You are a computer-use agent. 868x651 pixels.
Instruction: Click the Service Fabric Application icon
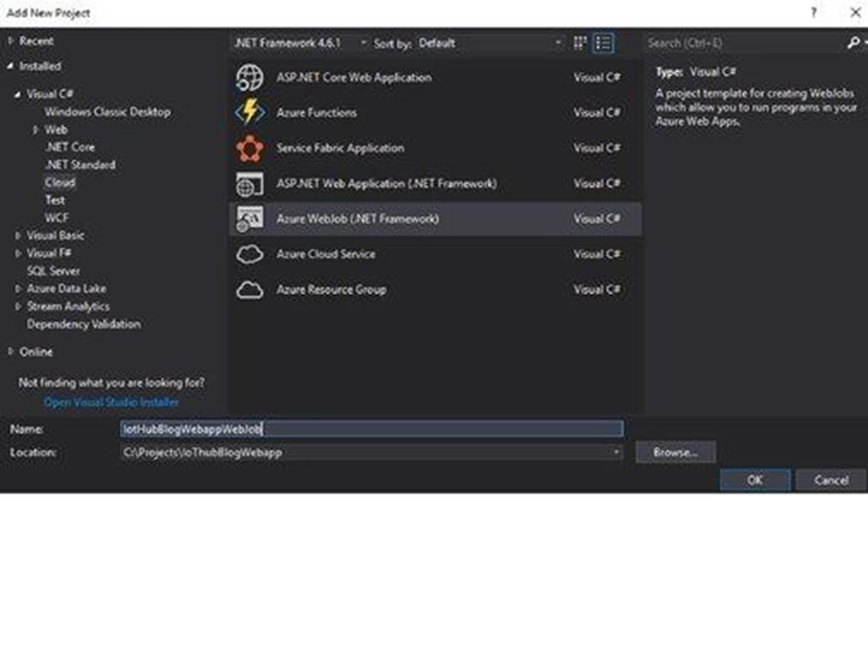point(249,148)
